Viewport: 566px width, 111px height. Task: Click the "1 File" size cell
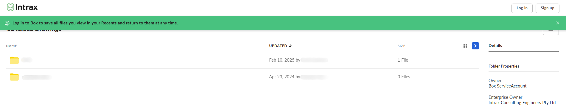click(x=403, y=60)
